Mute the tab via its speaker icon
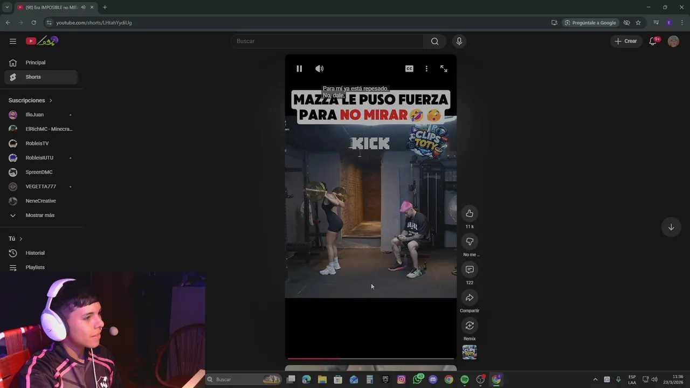 pyautogui.click(x=83, y=7)
